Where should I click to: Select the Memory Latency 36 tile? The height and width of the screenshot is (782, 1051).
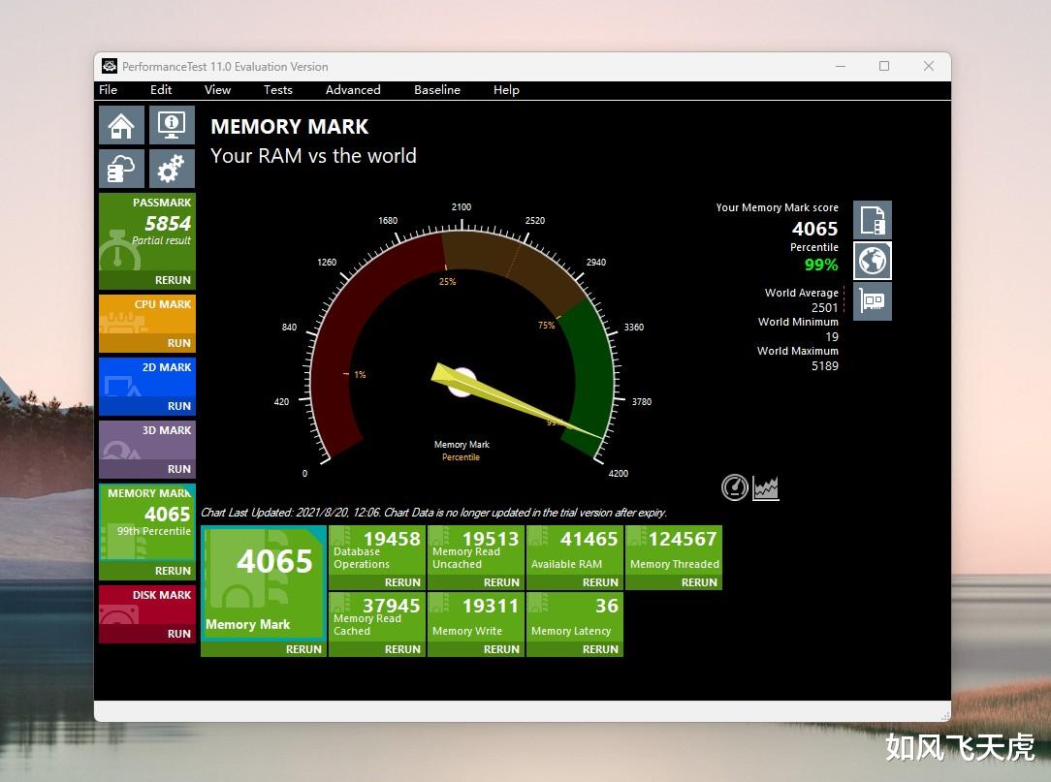coord(575,616)
